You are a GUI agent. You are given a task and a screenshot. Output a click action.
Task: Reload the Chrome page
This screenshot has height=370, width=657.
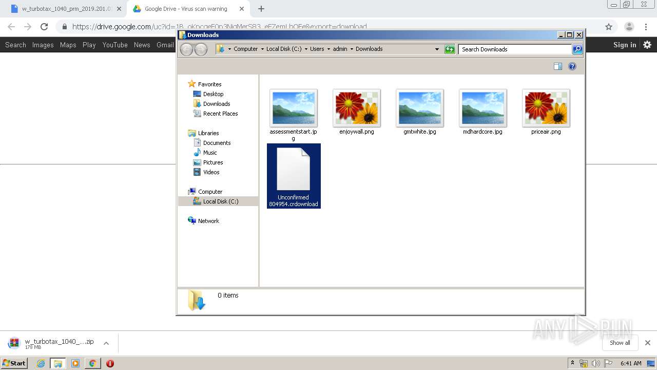click(x=44, y=27)
